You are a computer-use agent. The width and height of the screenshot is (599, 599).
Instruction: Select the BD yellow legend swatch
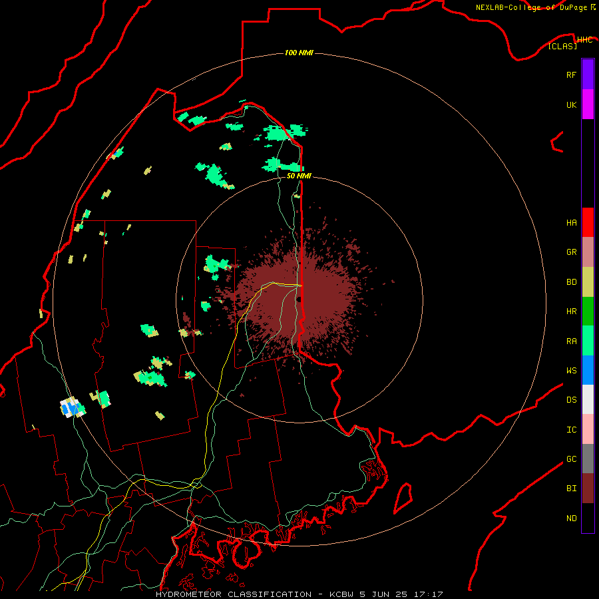[x=588, y=282]
